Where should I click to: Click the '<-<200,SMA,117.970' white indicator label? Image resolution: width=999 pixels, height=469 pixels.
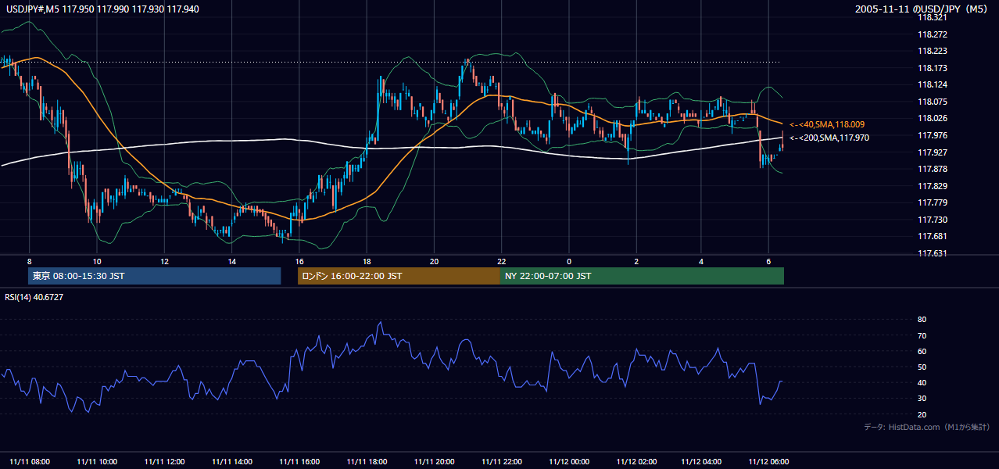pyautogui.click(x=829, y=138)
